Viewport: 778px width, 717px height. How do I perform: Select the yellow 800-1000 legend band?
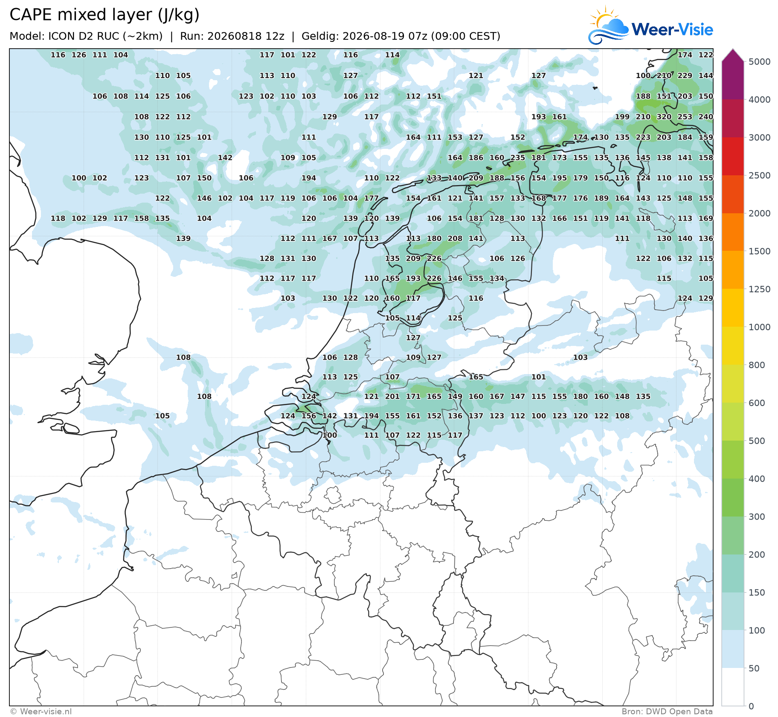pos(733,346)
